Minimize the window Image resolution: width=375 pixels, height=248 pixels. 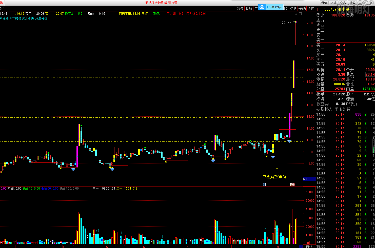(360, 3)
